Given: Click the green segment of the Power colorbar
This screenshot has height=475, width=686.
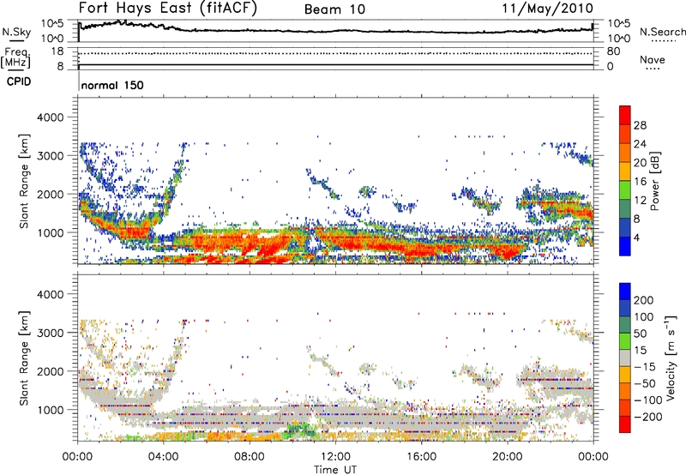Looking at the screenshot, I should point(625,189).
